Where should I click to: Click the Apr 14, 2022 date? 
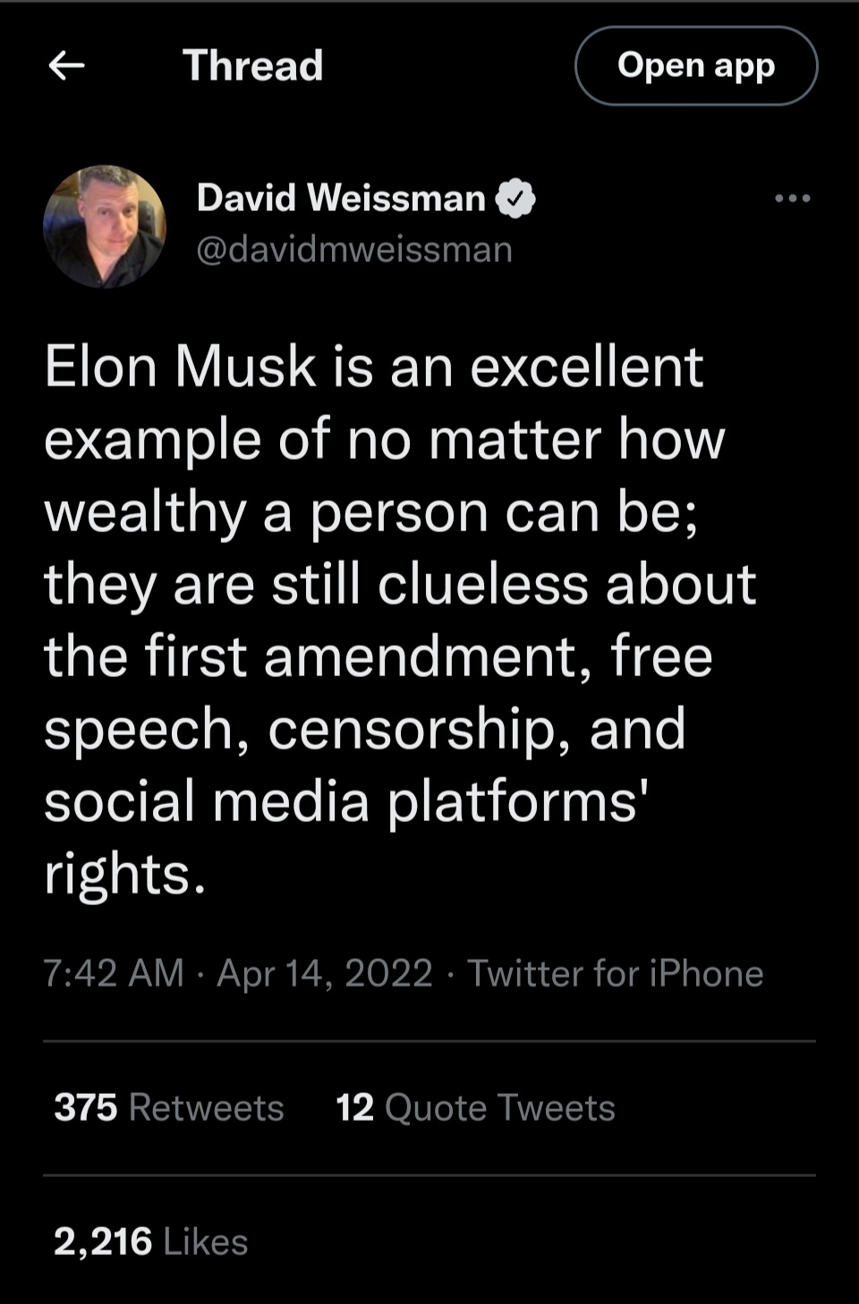click(x=325, y=973)
